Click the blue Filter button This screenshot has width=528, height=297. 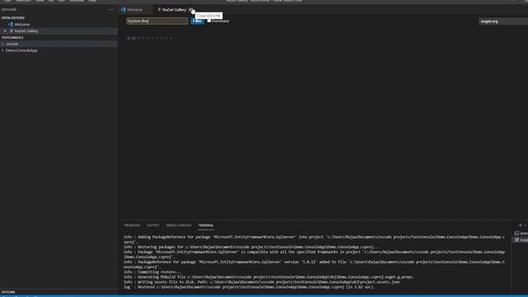(x=197, y=21)
